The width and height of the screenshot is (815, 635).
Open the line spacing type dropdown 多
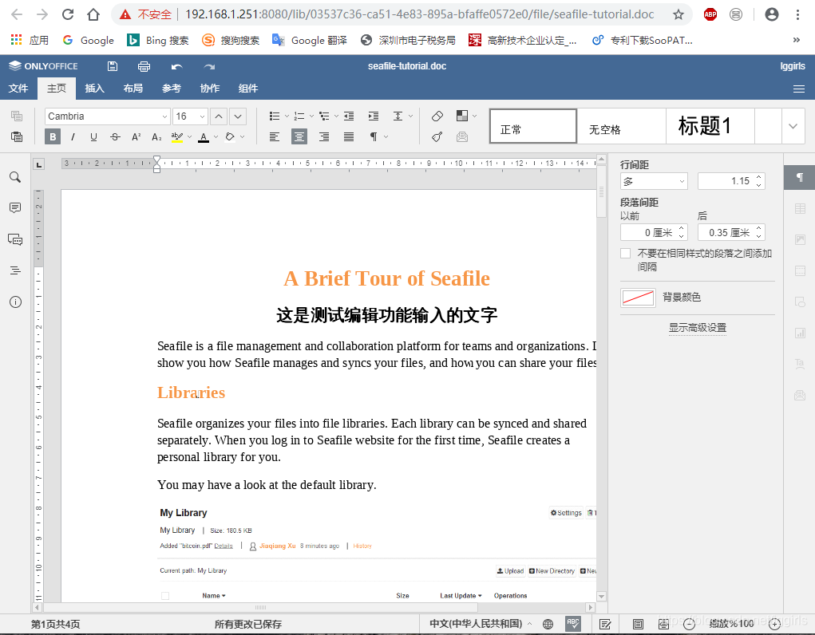[x=654, y=181]
